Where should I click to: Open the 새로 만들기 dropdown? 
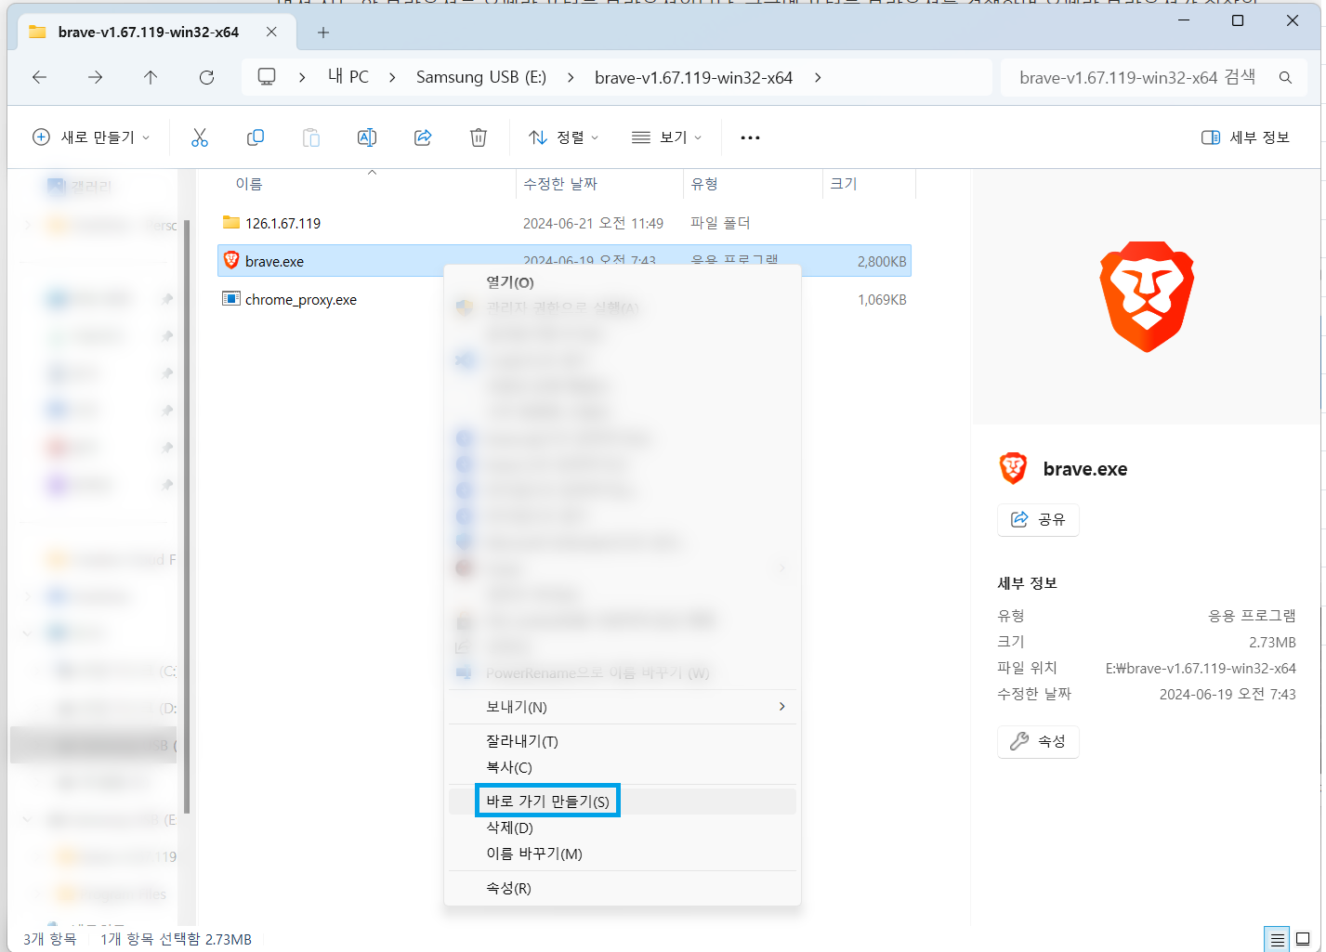91,137
